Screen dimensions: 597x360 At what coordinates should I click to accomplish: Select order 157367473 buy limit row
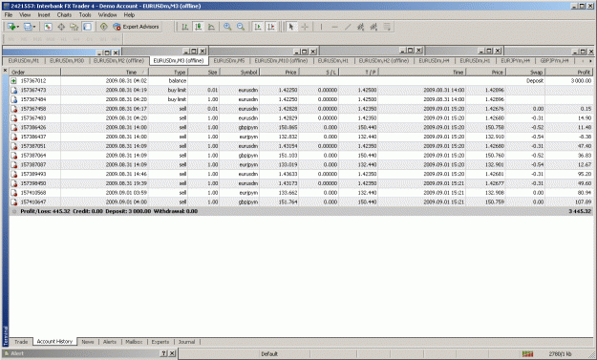pos(301,90)
